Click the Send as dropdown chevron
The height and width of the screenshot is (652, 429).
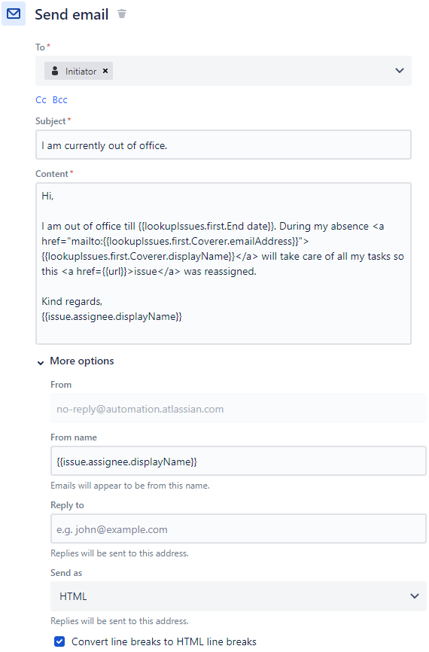415,596
